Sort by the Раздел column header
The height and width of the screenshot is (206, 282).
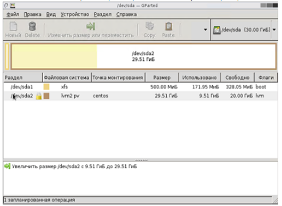coord(23,77)
